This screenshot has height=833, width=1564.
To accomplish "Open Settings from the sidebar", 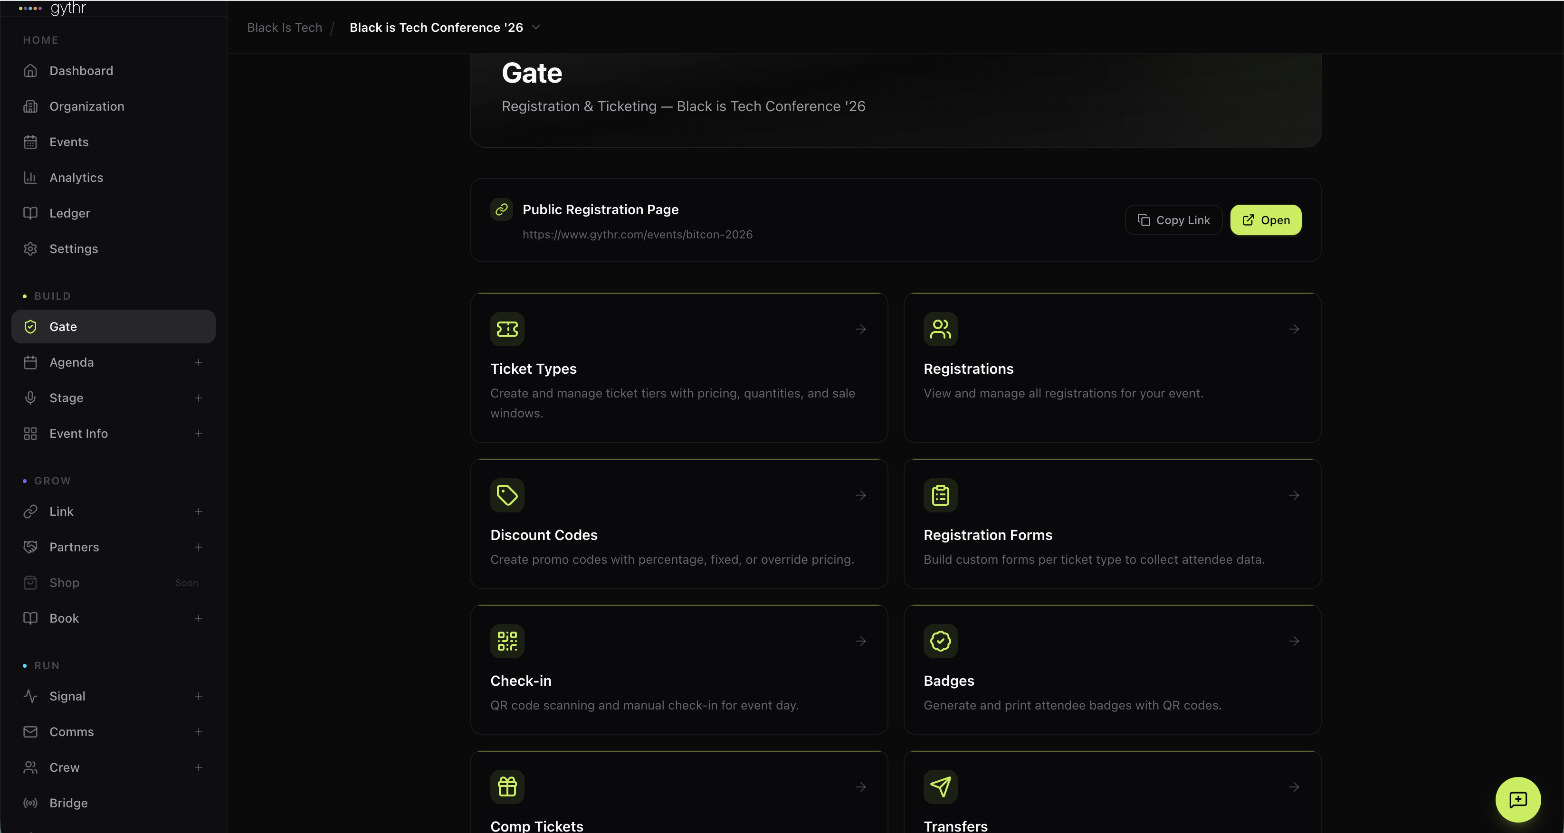I will 74,249.
